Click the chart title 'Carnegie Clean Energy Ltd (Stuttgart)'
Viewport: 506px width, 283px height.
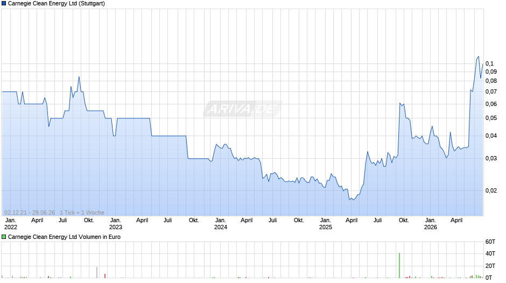(x=57, y=4)
